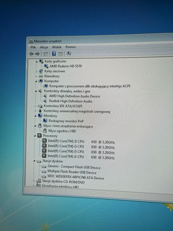Select the first Intel Core i5 CPU 650 row
The height and width of the screenshot is (231, 173).
81,142
